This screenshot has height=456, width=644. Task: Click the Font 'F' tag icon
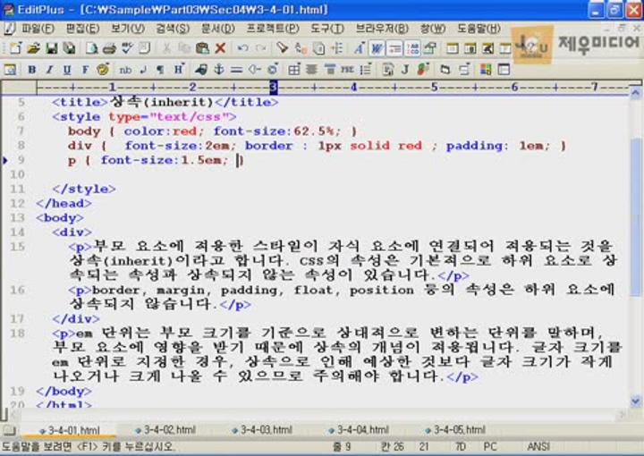[x=85, y=70]
